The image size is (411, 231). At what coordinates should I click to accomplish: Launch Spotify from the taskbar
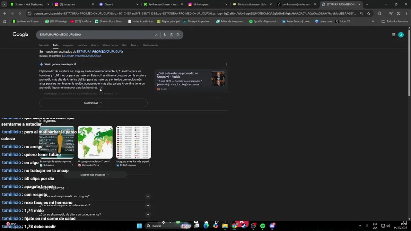point(263,226)
